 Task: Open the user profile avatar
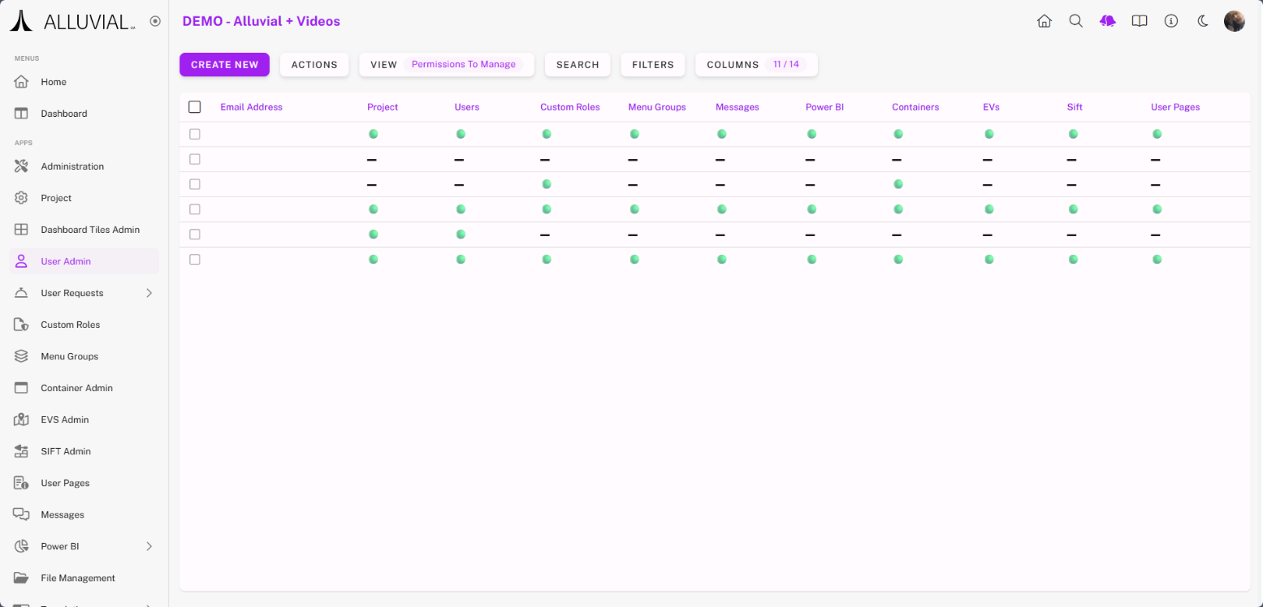[x=1234, y=21]
